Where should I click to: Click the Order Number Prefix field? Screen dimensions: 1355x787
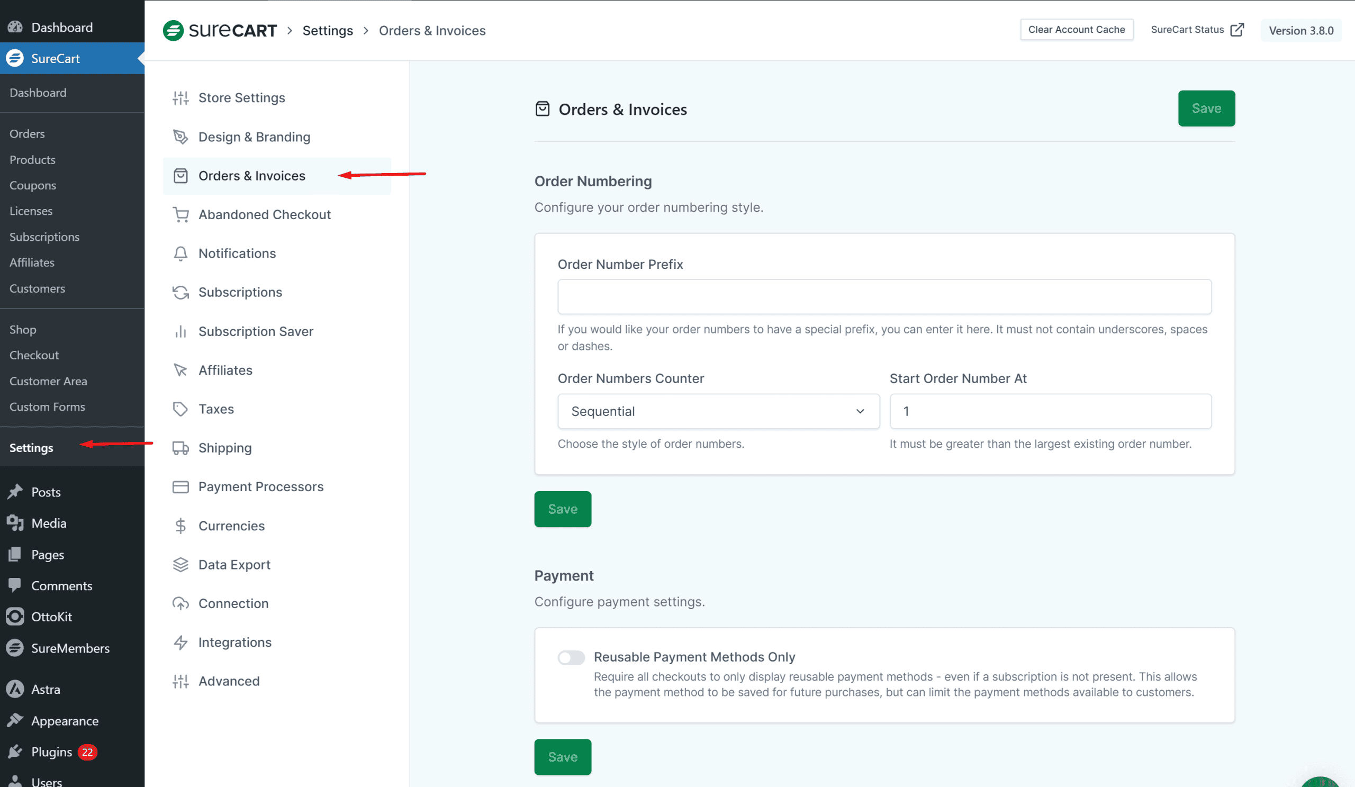click(x=884, y=297)
